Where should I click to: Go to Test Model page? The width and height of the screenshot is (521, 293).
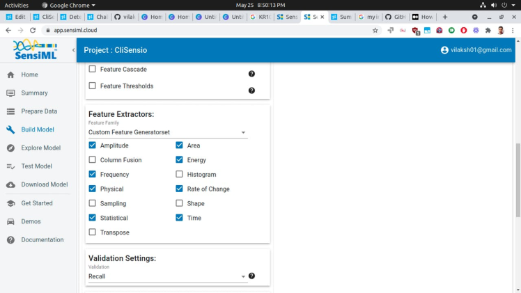(x=36, y=166)
